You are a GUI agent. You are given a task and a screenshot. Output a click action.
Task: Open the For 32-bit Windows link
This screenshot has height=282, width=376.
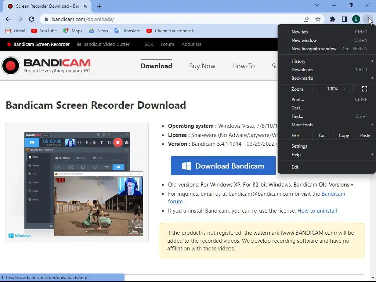(267, 185)
